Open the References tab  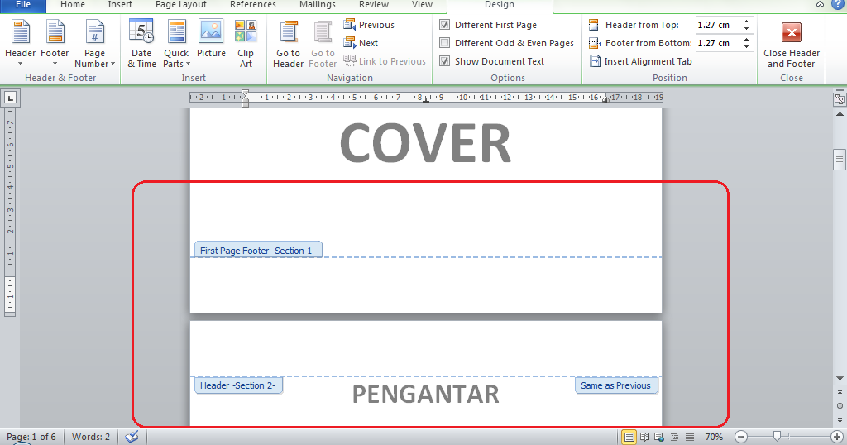point(253,5)
